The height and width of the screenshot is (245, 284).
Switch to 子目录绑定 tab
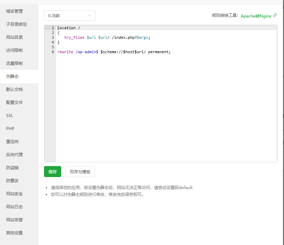tap(17, 24)
